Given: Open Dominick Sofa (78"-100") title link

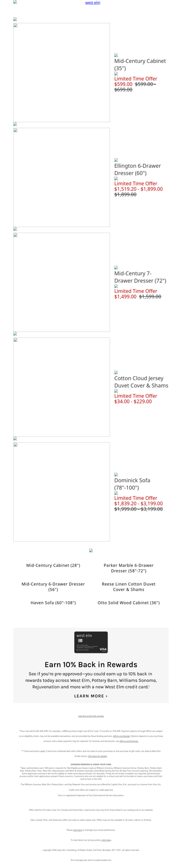Looking at the screenshot, I should [x=132, y=484].
